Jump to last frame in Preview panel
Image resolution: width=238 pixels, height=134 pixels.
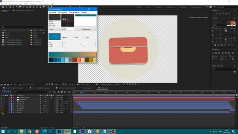[229, 14]
